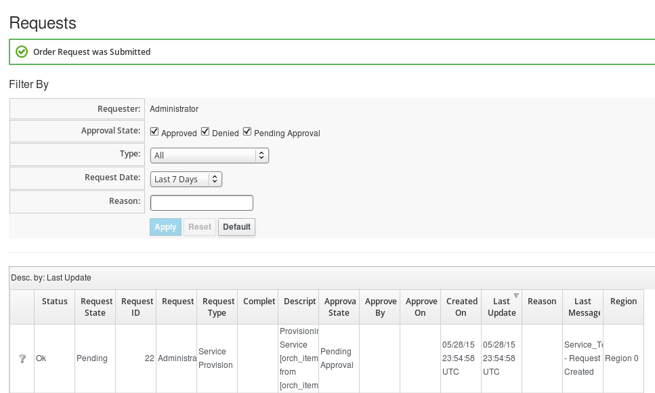Uncheck the Pending Approval checkbox
Viewport: 655px width, 393px height.
[247, 132]
